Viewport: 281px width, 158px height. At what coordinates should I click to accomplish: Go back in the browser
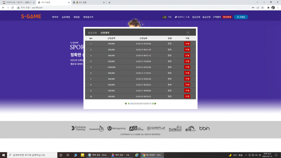click(x=3, y=8)
